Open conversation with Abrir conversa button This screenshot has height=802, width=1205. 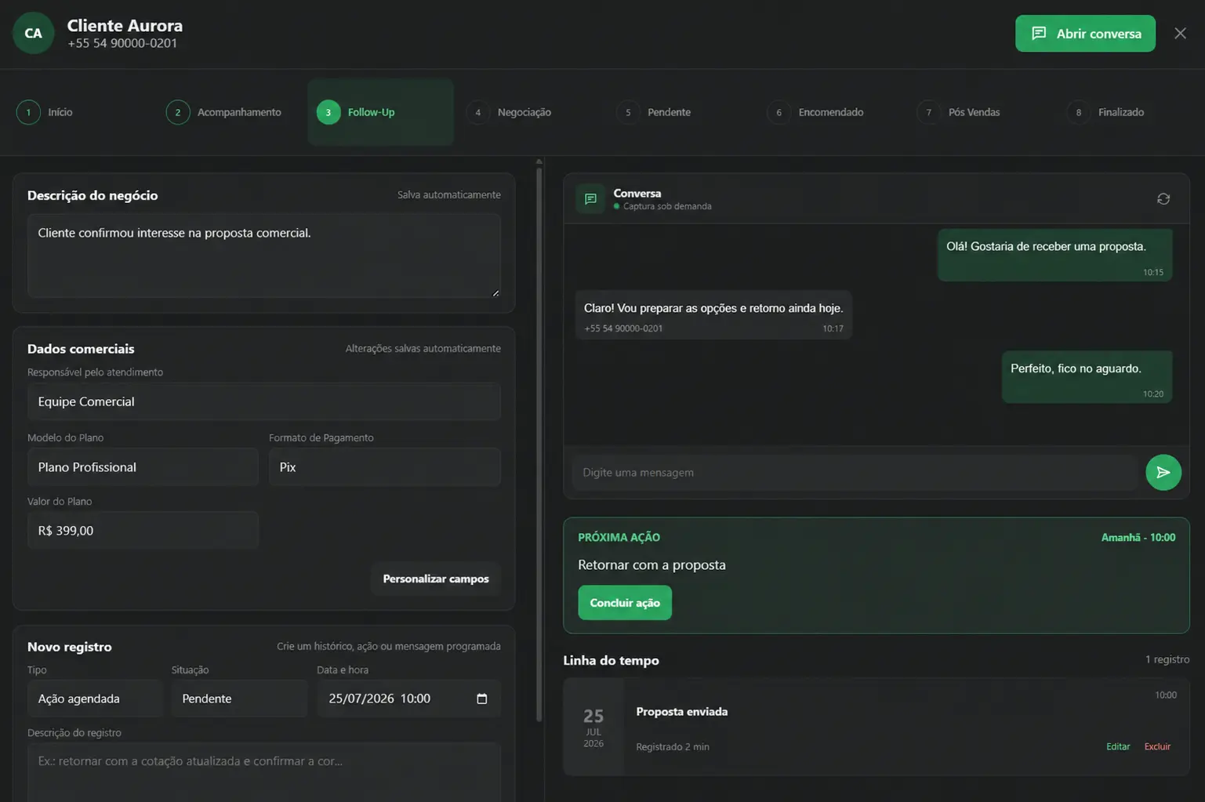click(x=1085, y=33)
